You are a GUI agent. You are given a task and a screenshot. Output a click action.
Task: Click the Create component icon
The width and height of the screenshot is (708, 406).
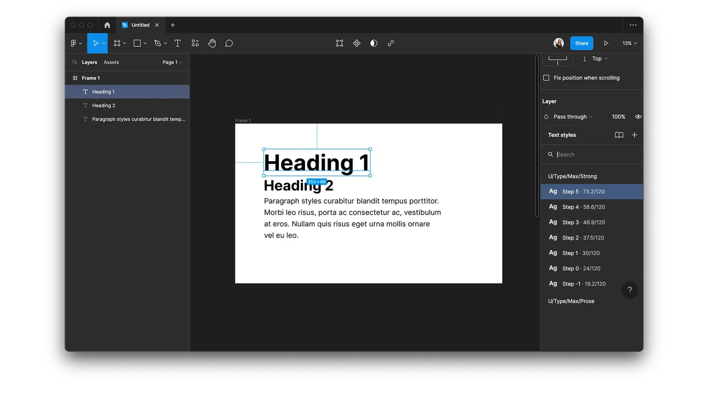(357, 43)
